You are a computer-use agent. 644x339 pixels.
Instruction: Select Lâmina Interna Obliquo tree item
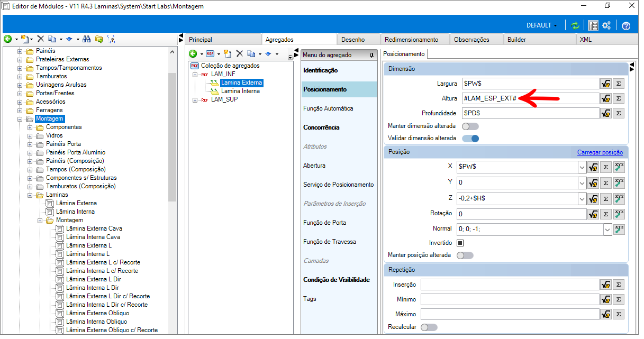(96, 322)
